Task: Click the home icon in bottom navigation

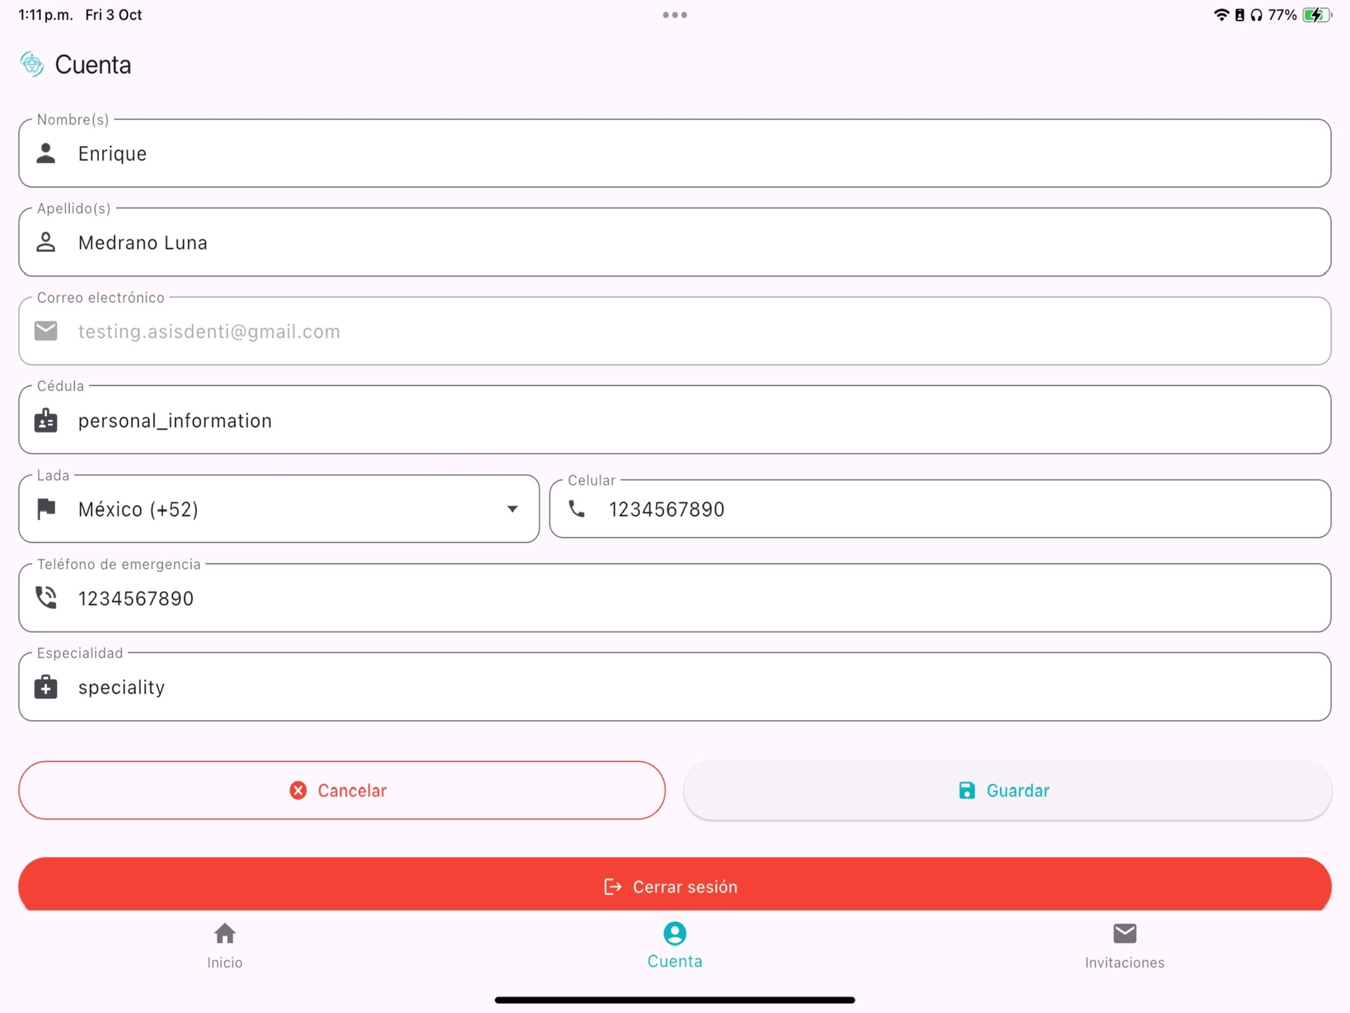Action: tap(225, 933)
